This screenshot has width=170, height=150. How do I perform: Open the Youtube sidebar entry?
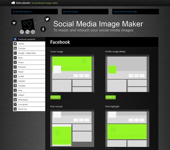point(29,48)
